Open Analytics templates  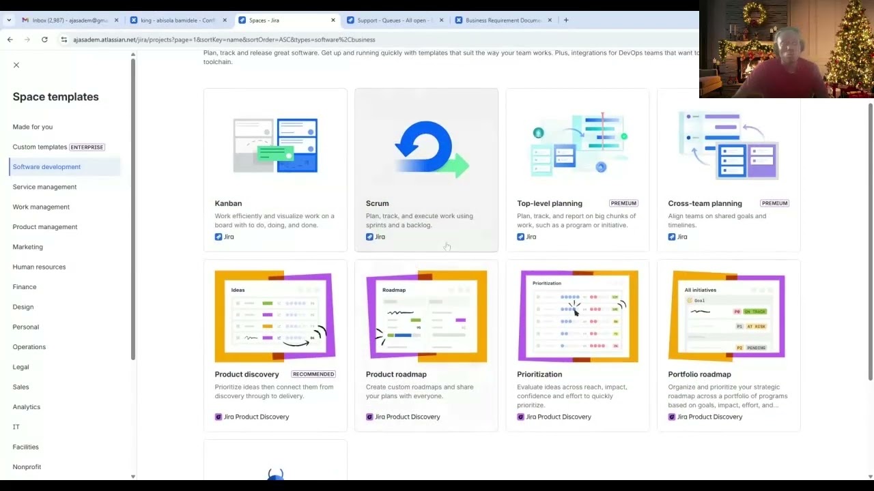[26, 406]
